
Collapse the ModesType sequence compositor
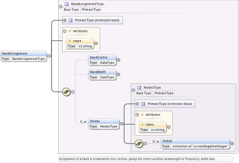point(145,143)
